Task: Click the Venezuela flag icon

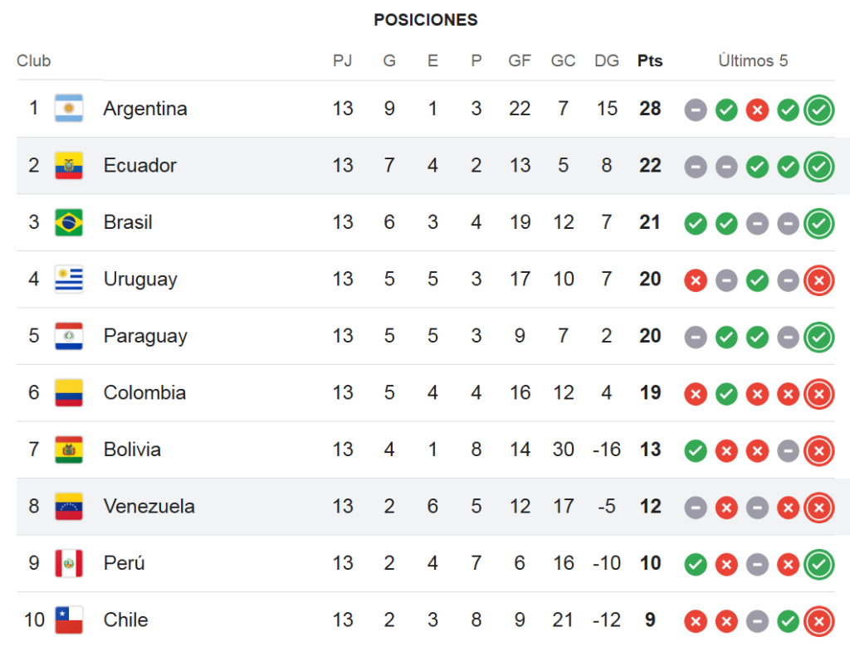Action: [69, 506]
